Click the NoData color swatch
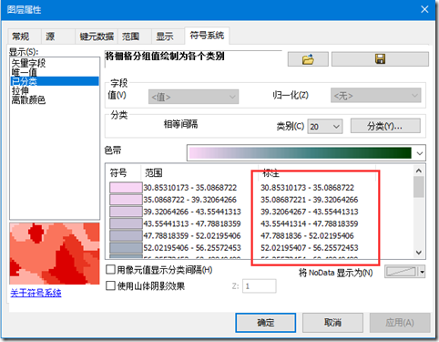439x342 pixels. coord(402,272)
